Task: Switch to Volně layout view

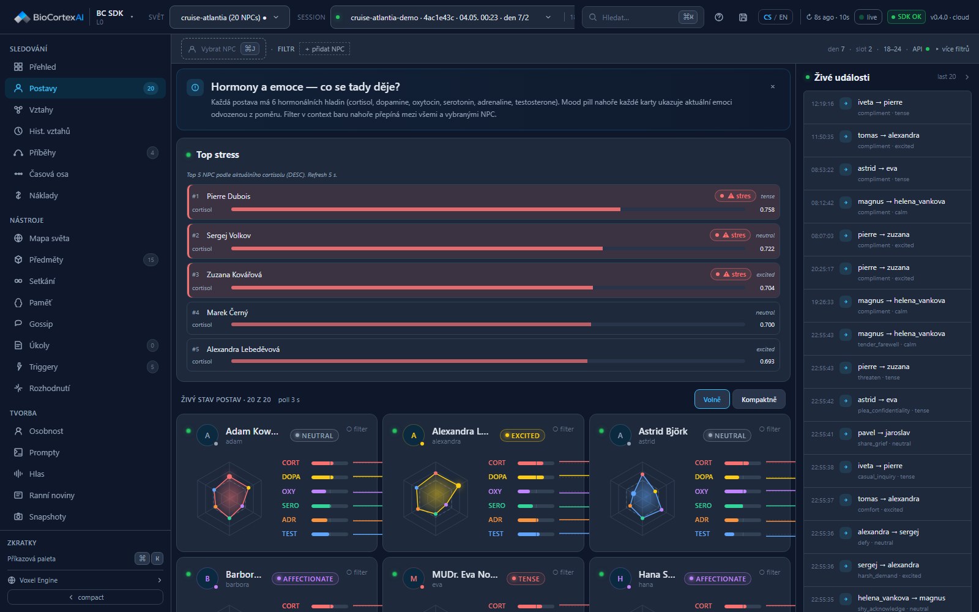Action: click(x=712, y=400)
